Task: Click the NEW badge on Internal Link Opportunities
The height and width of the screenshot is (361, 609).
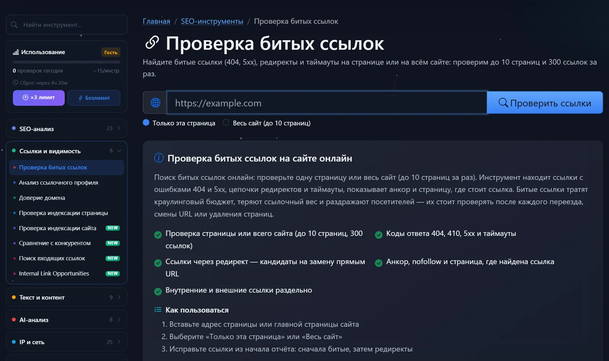Action: tap(113, 273)
